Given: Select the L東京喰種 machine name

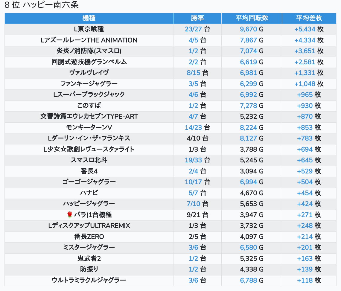Looking at the screenshot, I should (89, 29).
